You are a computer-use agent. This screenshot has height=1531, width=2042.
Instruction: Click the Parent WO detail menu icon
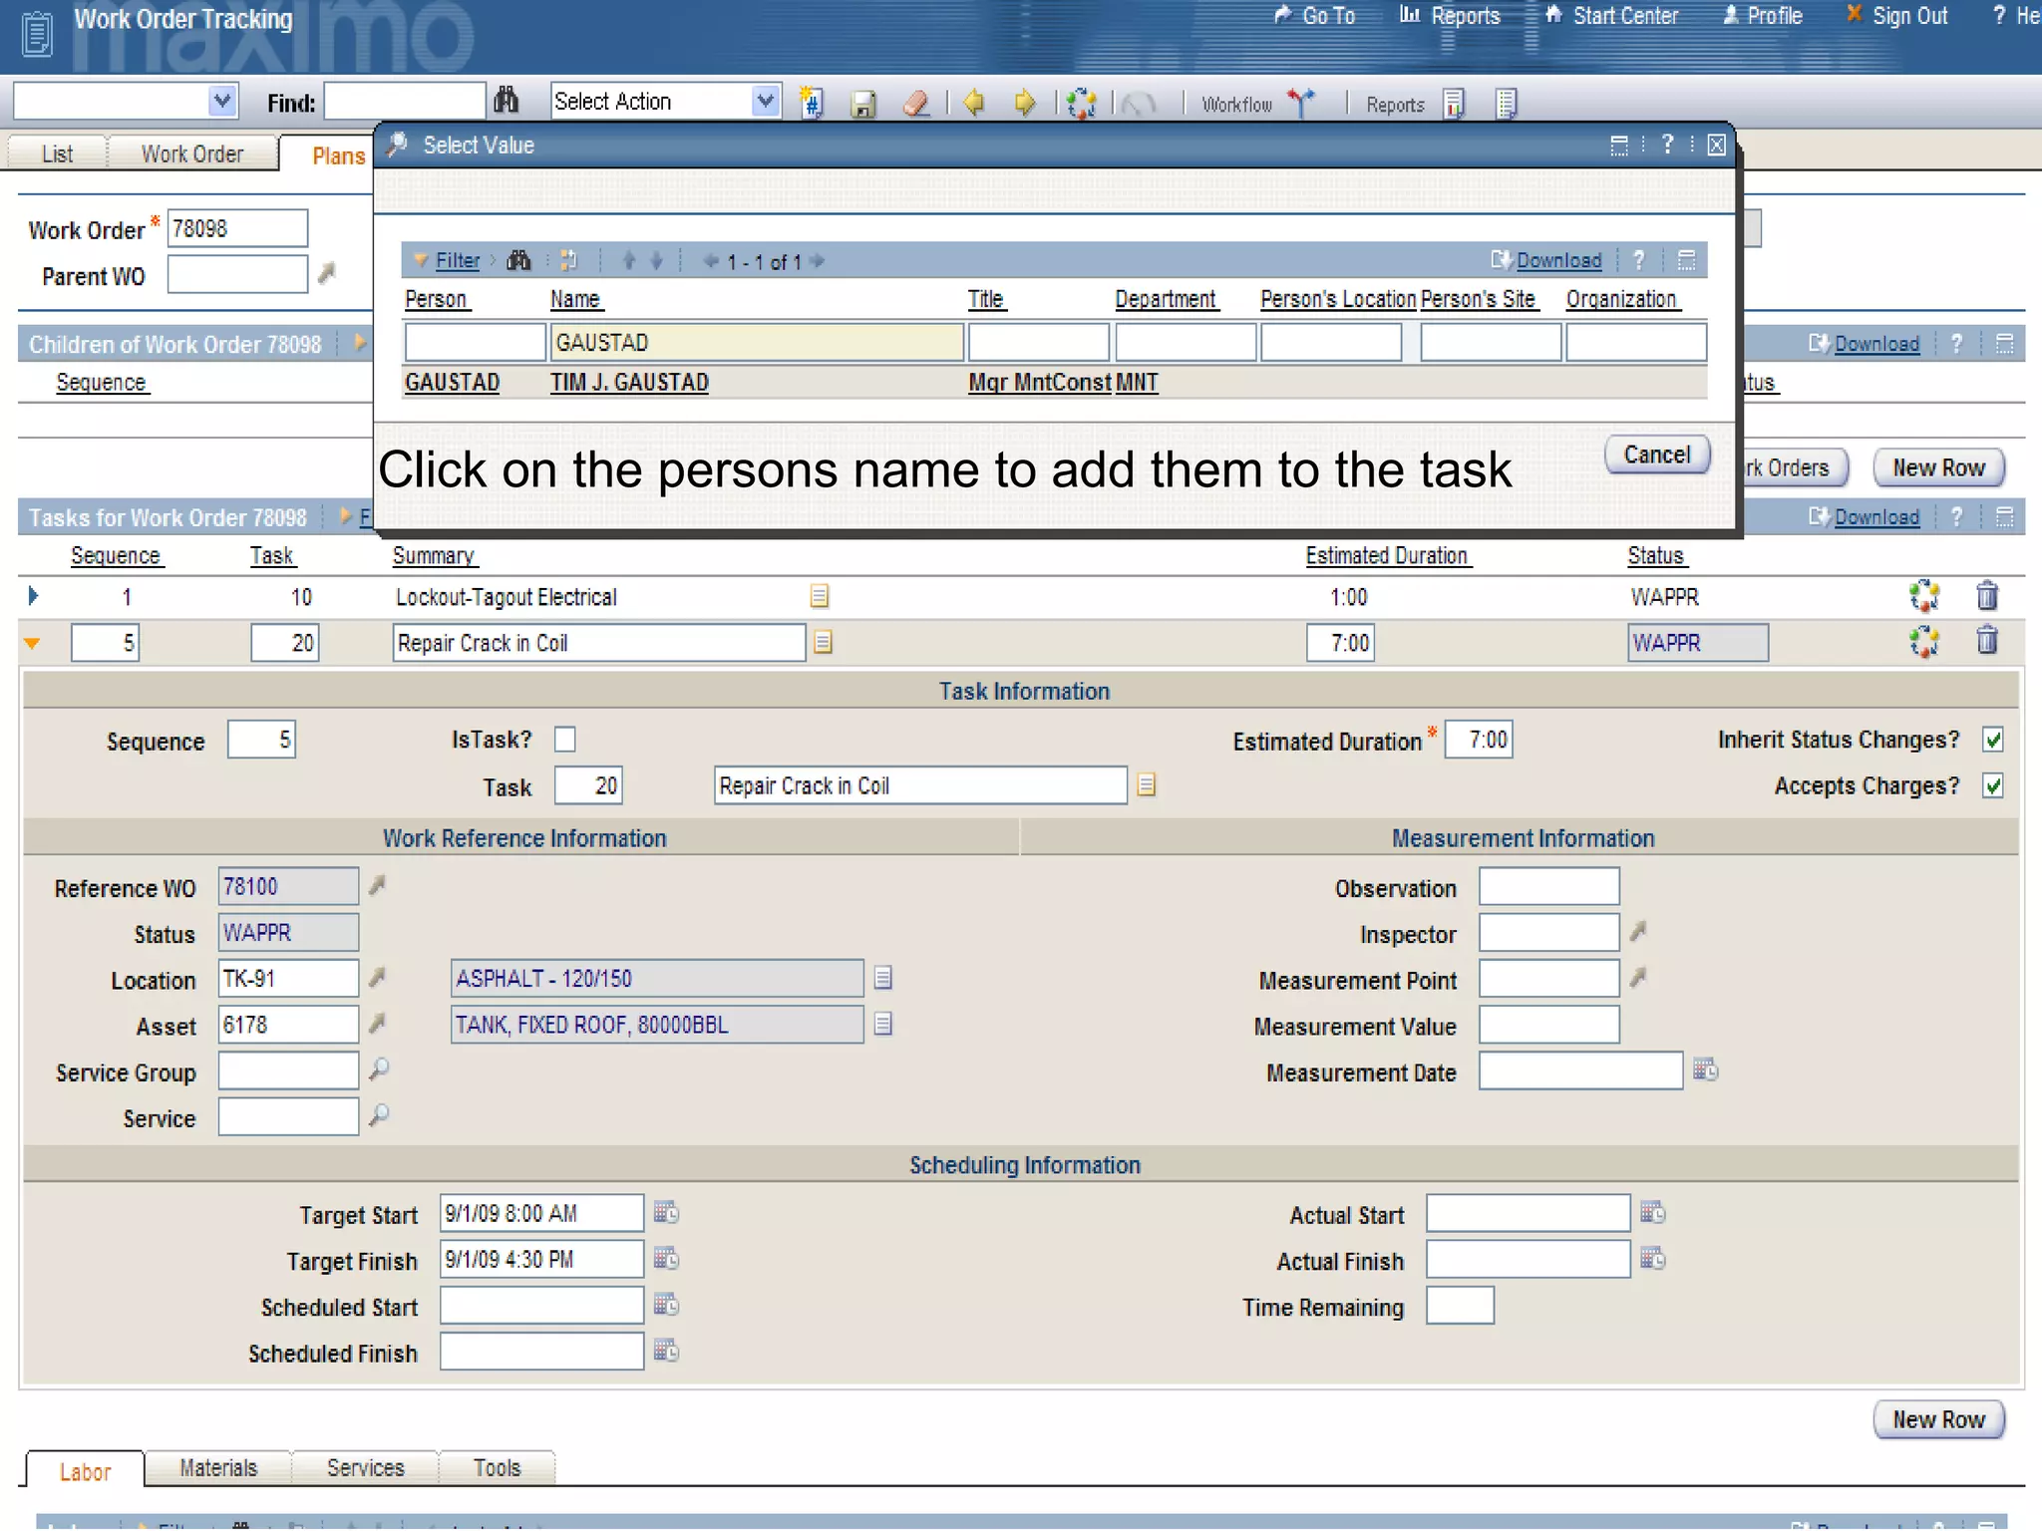point(327,272)
